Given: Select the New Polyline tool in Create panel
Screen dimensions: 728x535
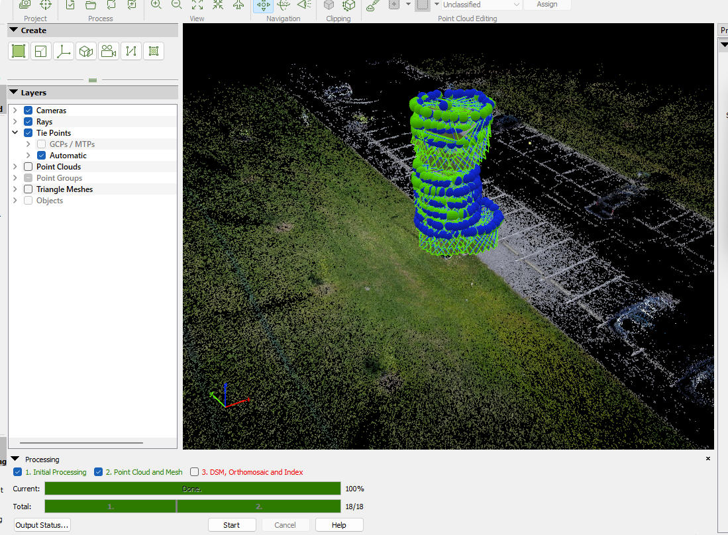Looking at the screenshot, I should (x=130, y=51).
